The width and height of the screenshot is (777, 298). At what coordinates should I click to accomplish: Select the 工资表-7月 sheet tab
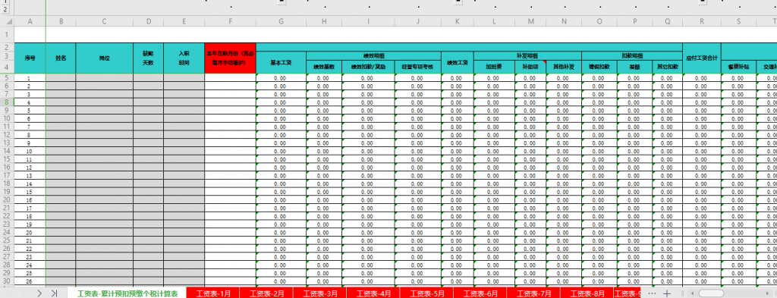pos(533,293)
